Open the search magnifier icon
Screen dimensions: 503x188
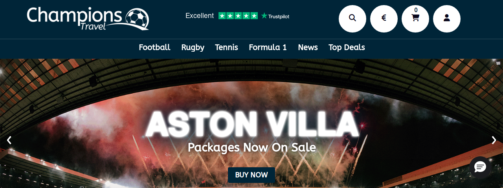click(352, 18)
